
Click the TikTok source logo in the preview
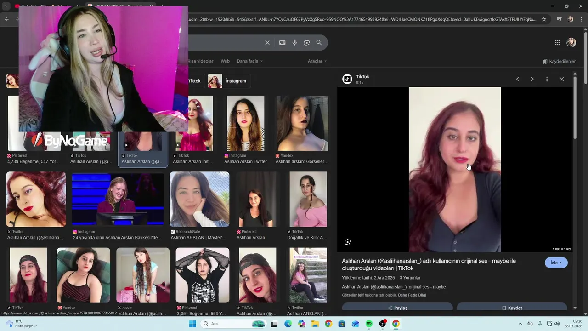(x=347, y=79)
